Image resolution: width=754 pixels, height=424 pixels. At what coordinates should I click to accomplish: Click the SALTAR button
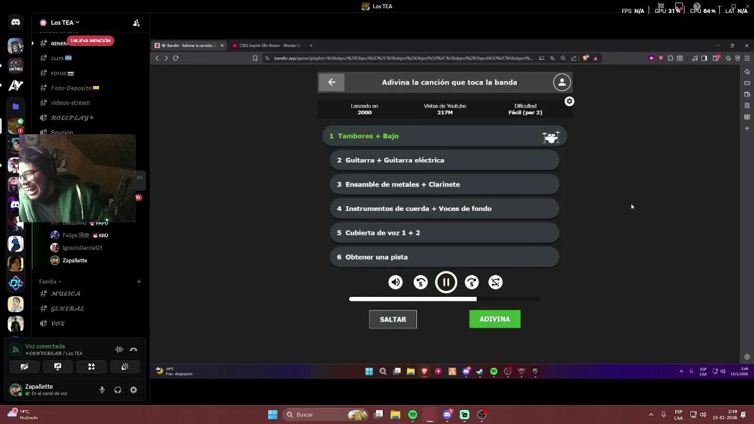coord(393,319)
